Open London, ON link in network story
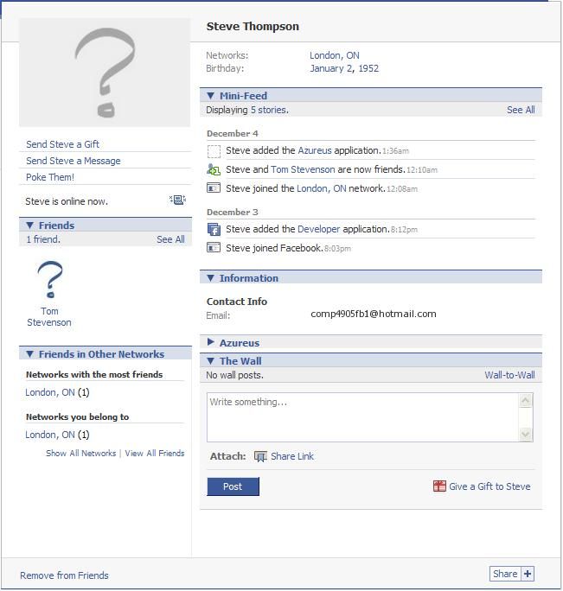The height and width of the screenshot is (591, 563). pyautogui.click(x=322, y=188)
